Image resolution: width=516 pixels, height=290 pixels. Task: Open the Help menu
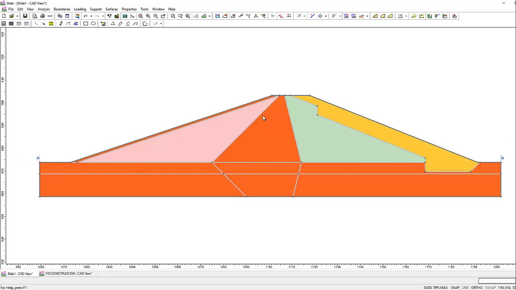(x=172, y=9)
